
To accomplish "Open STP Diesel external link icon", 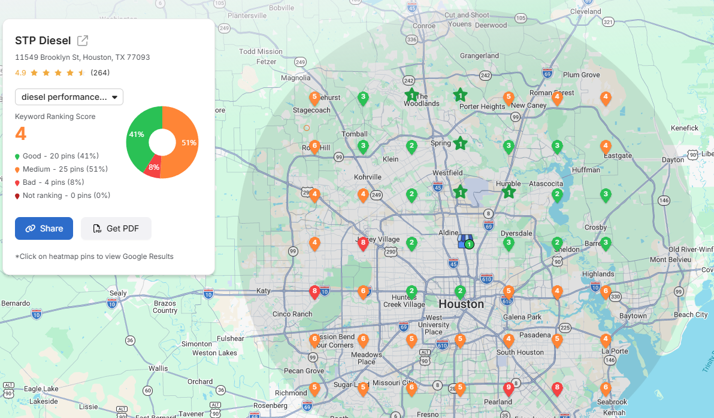I will pos(83,41).
